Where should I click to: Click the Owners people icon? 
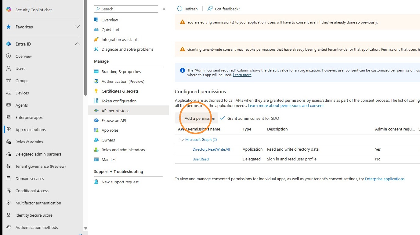click(x=96, y=140)
